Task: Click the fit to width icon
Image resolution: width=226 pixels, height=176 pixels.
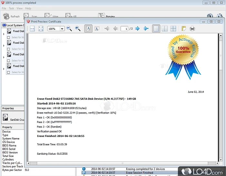Action: click(32, 29)
